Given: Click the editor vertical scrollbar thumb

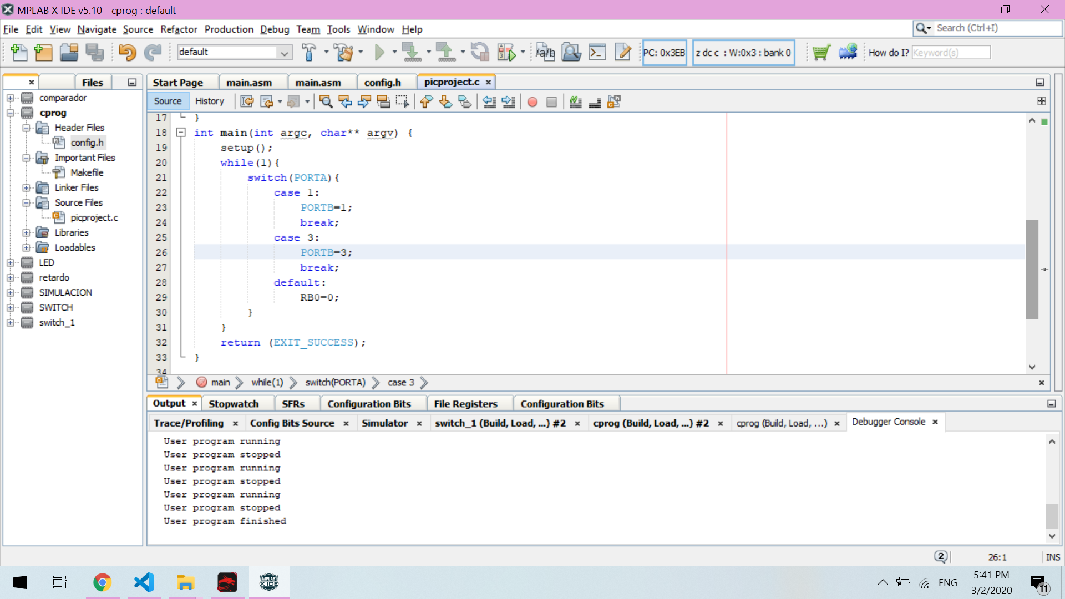Looking at the screenshot, I should 1032,270.
